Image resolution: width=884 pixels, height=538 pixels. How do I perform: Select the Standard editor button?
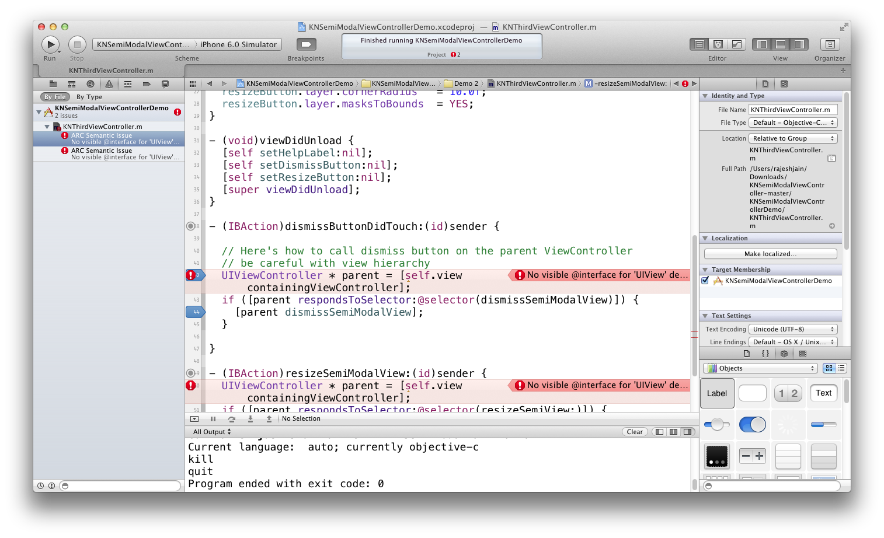[x=699, y=44]
